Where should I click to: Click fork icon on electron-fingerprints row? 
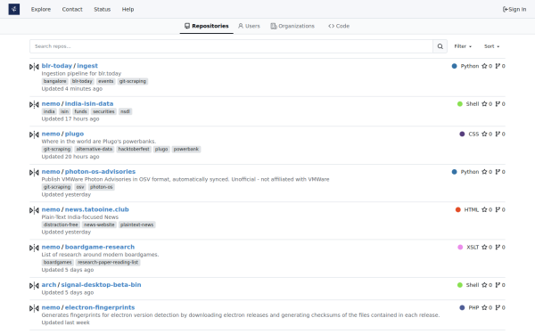click(498, 308)
